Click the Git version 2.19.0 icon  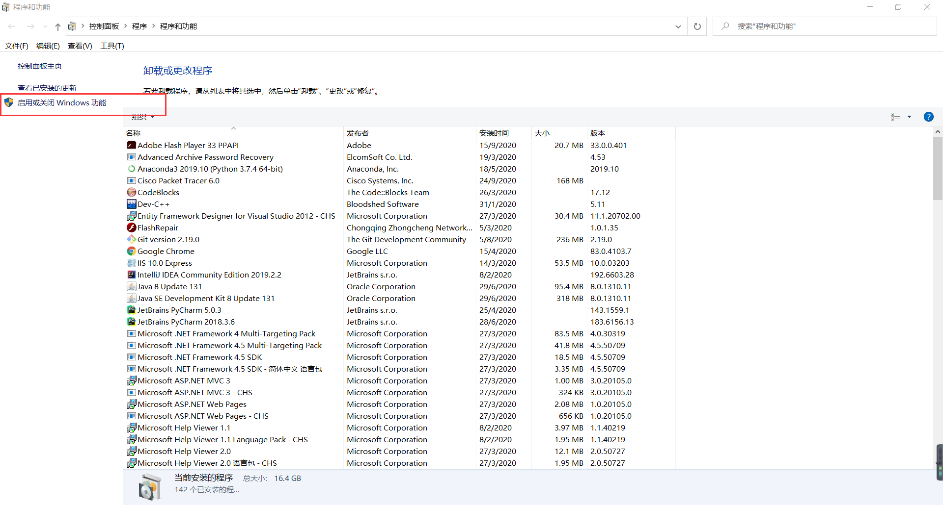pyautogui.click(x=131, y=239)
